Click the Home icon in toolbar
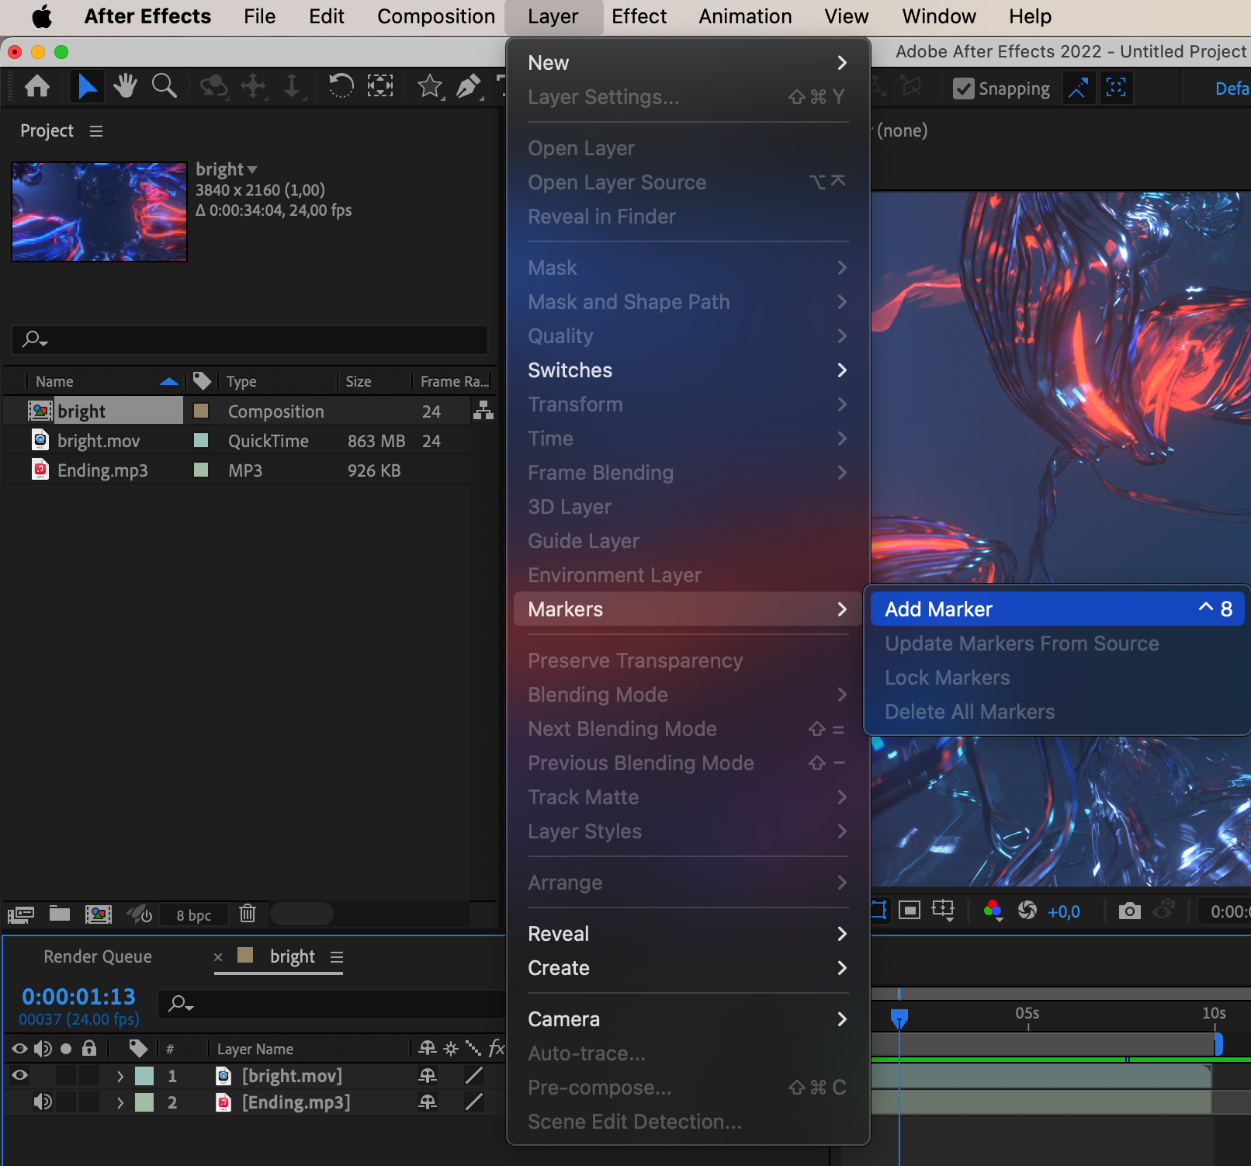 [36, 86]
